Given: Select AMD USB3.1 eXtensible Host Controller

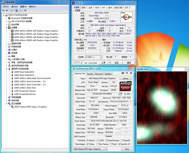Looking at the screenshot, I should [32, 78].
